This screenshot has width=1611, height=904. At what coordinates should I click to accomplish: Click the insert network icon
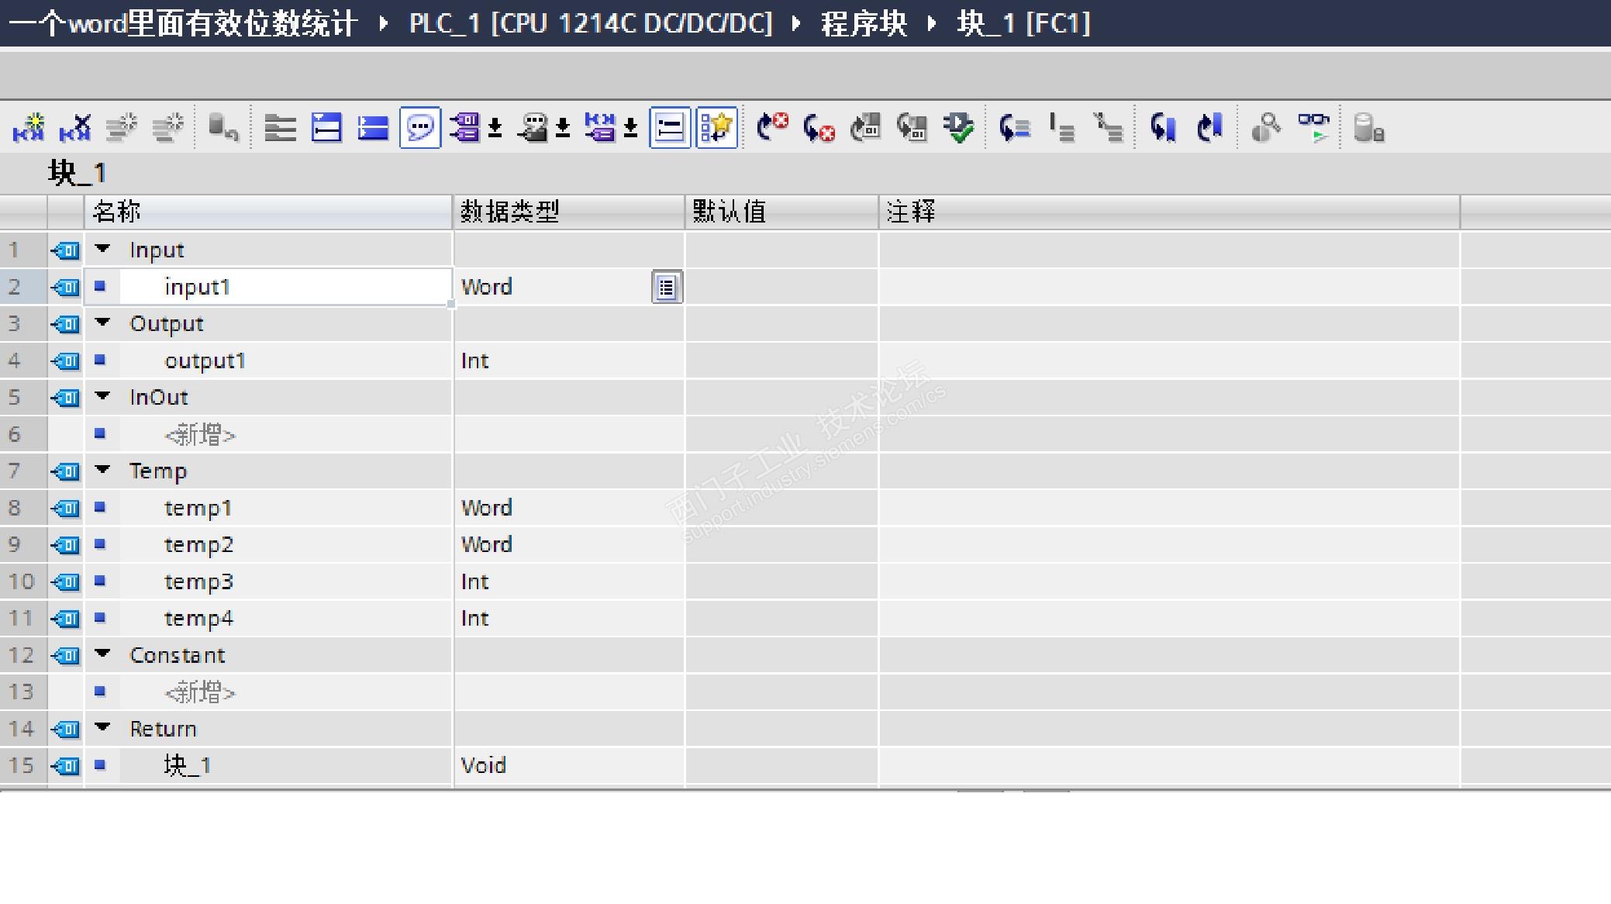pyautogui.click(x=28, y=128)
